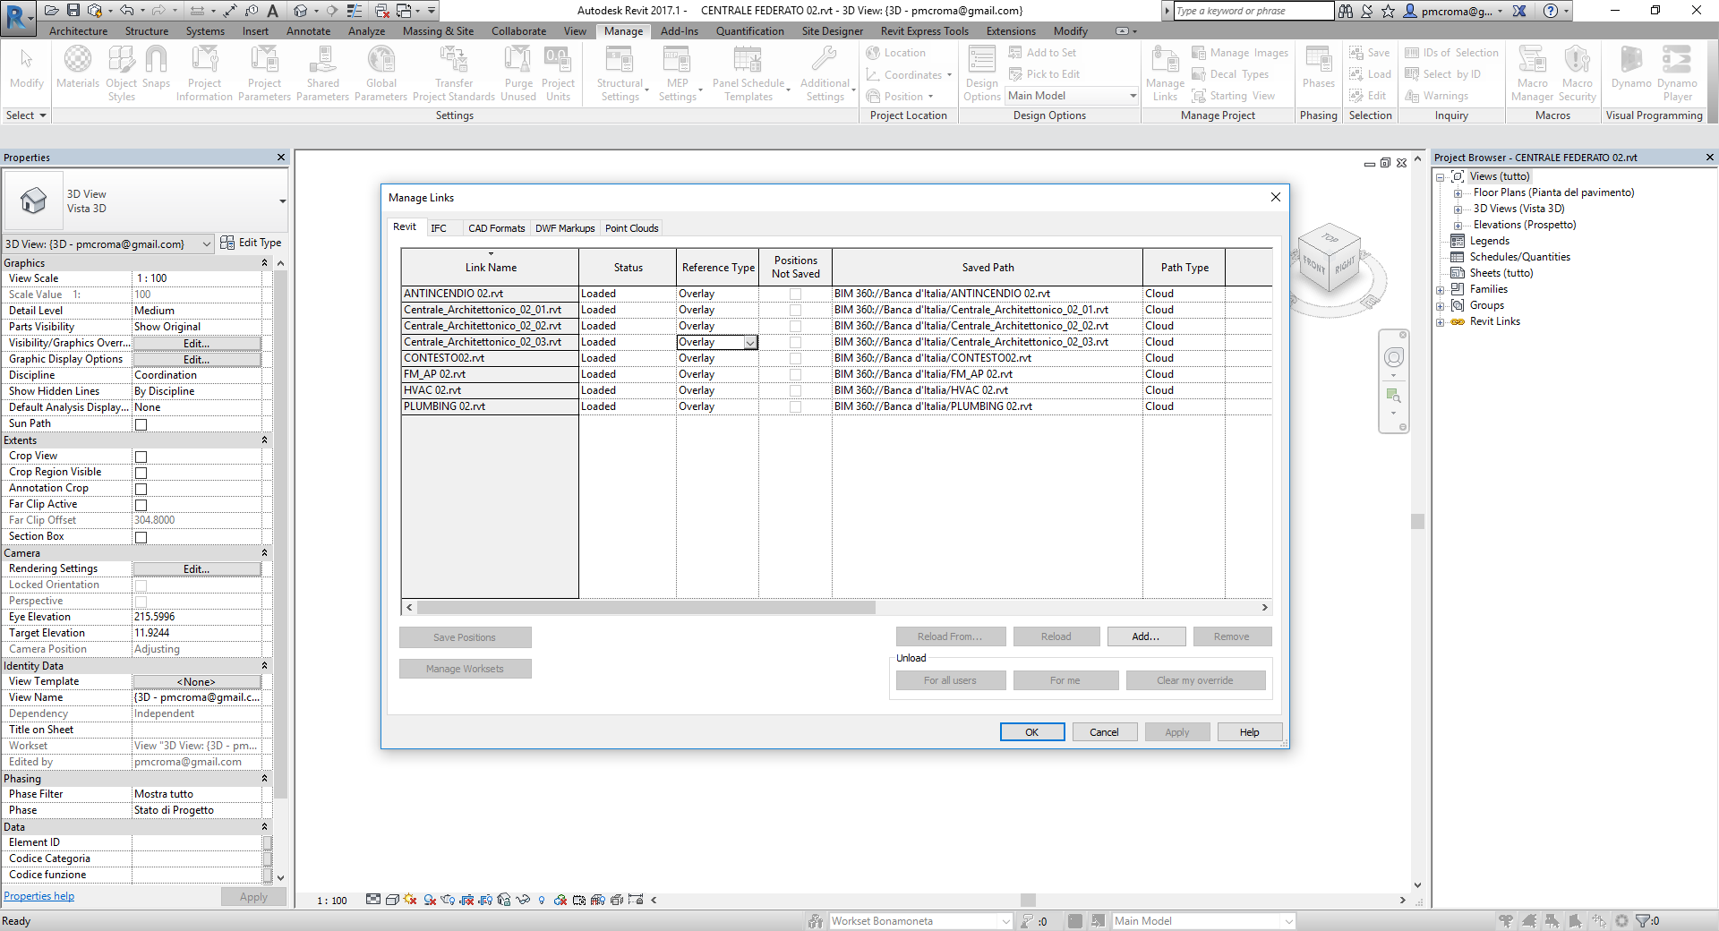Select the Project Units tool
Viewport: 1719px width, 931px height.
click(559, 72)
